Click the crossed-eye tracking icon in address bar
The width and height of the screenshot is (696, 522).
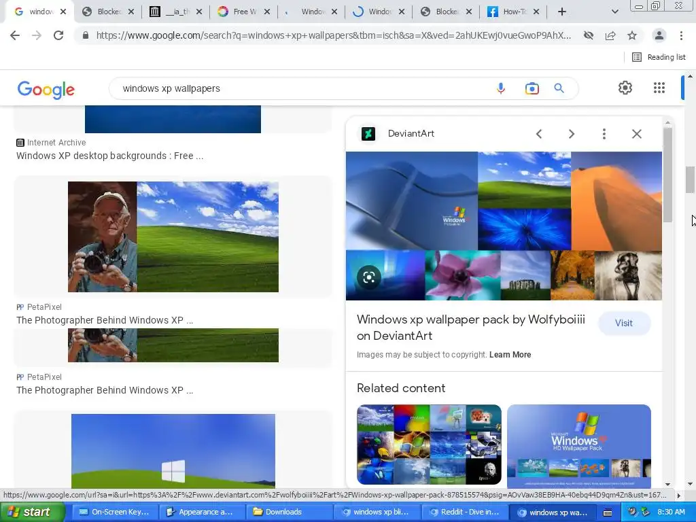coord(589,35)
